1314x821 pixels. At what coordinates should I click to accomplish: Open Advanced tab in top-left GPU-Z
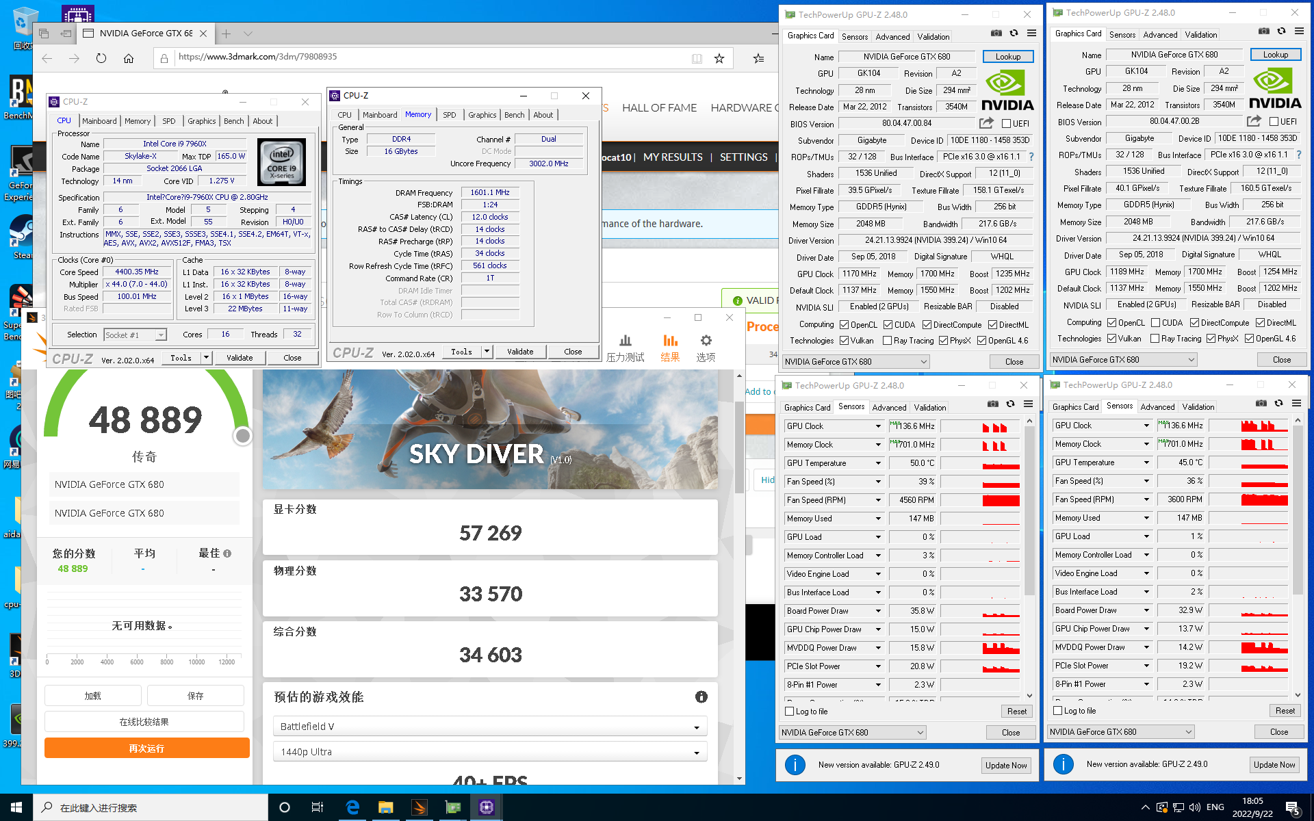(892, 37)
